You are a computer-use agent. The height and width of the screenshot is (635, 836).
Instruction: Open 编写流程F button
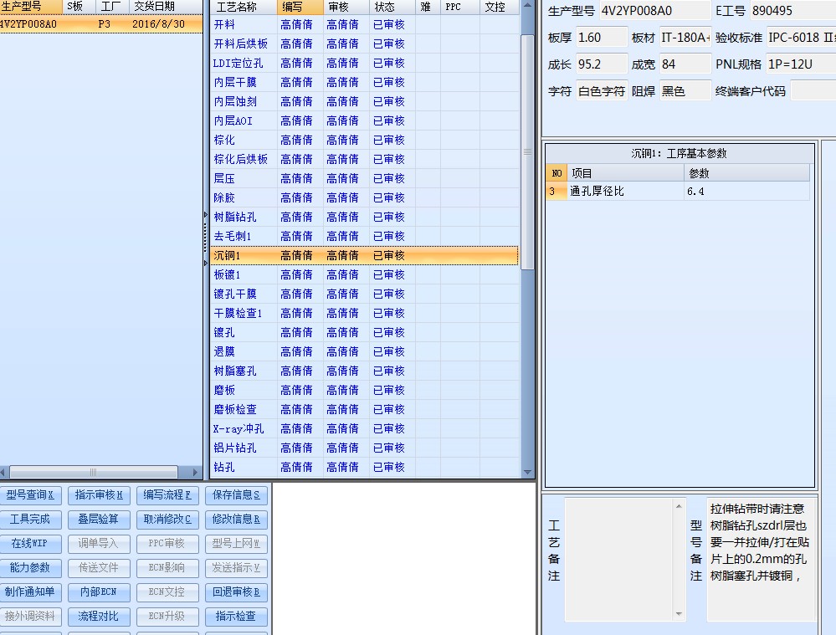tap(167, 495)
